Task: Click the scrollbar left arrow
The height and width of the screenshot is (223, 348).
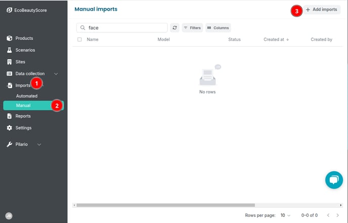Action: [74, 205]
